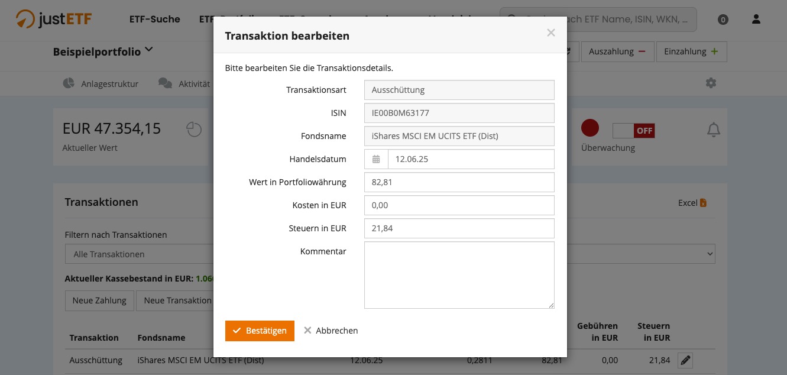Click the pencil edit icon for Ausschüttung row

coord(685,360)
